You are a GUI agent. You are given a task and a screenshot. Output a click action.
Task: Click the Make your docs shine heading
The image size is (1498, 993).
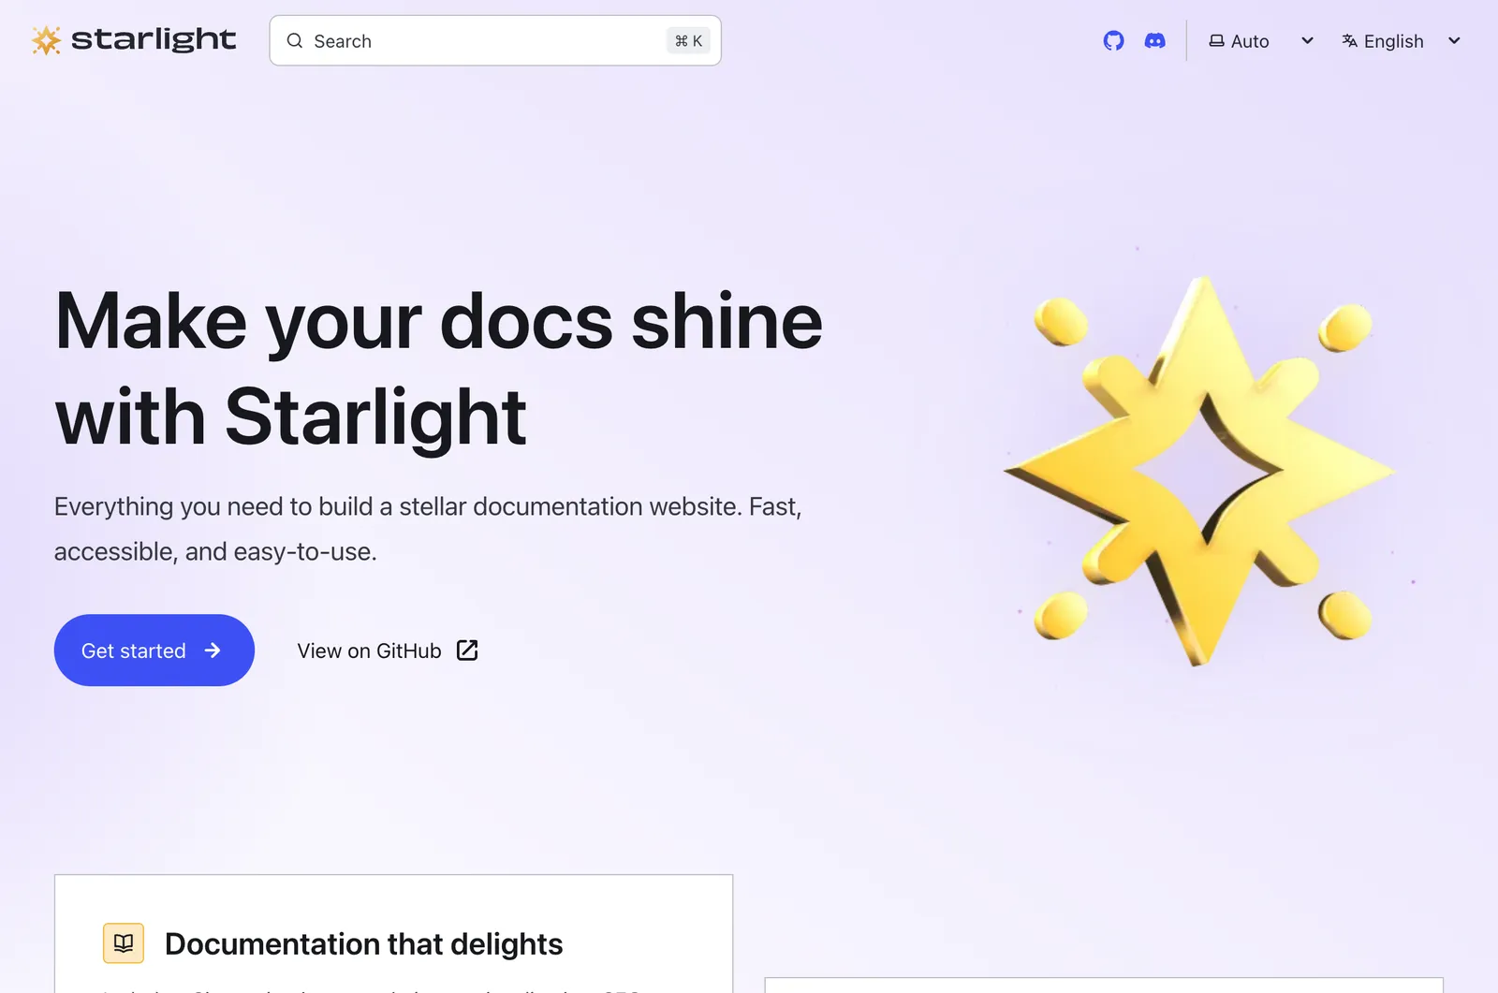coord(438,369)
